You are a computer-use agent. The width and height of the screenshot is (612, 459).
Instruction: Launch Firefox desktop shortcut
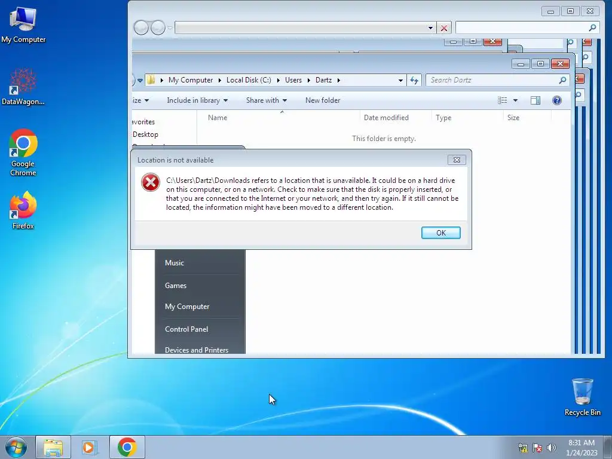(x=23, y=210)
